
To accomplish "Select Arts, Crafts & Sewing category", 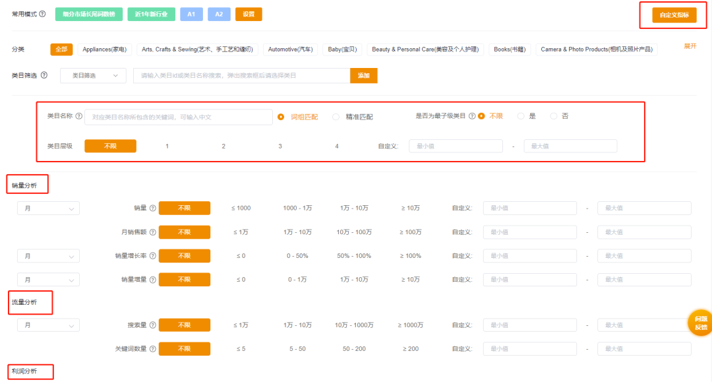I will pyautogui.click(x=197, y=49).
